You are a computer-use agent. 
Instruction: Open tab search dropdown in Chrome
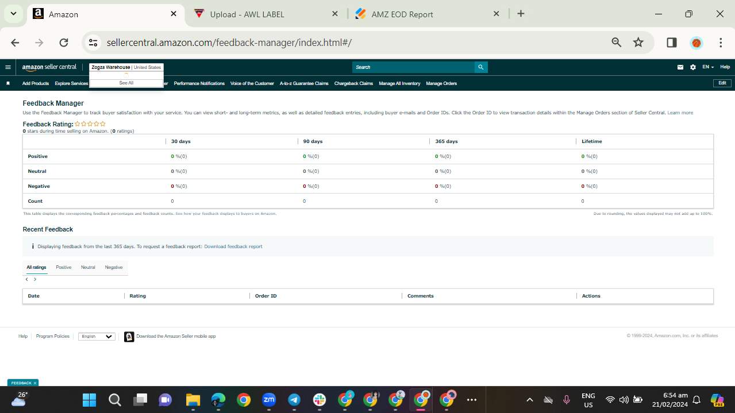click(x=13, y=14)
